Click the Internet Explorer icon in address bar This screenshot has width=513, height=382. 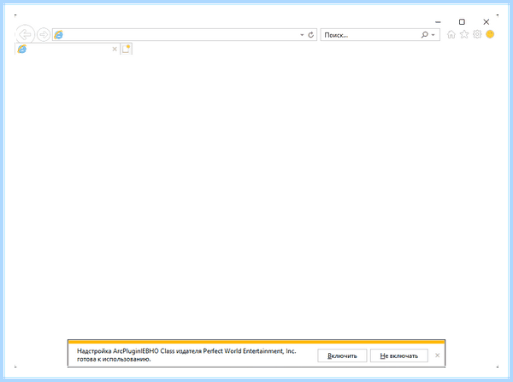(58, 35)
